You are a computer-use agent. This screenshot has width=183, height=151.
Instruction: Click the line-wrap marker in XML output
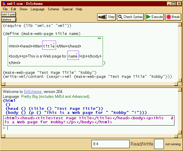(172, 118)
